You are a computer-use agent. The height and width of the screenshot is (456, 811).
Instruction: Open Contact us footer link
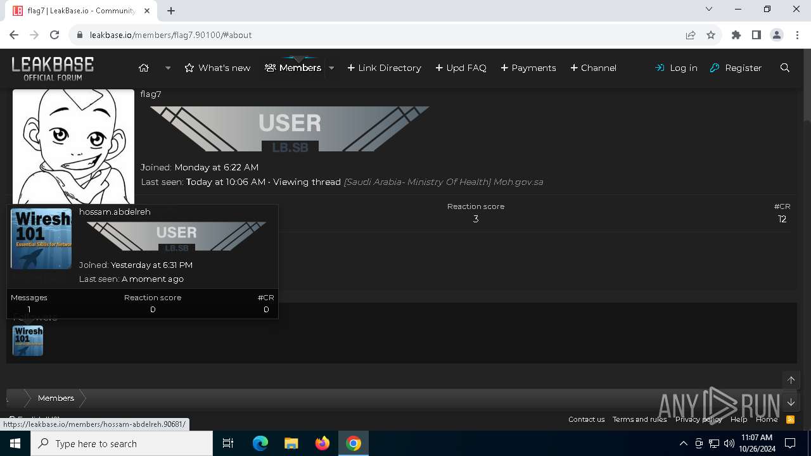pyautogui.click(x=586, y=419)
